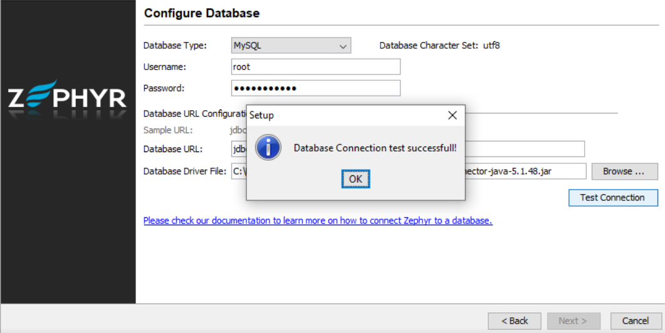Open the Zephyr database documentation link
The image size is (665, 333).
pos(318,221)
